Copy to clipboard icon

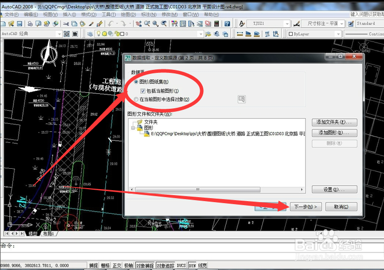click(x=74, y=24)
